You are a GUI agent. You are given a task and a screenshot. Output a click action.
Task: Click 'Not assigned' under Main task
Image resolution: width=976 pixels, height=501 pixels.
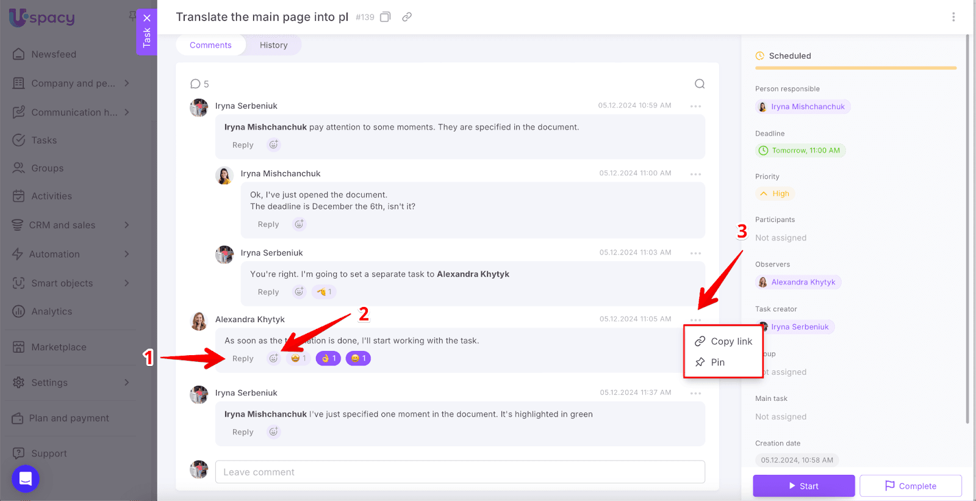(781, 417)
